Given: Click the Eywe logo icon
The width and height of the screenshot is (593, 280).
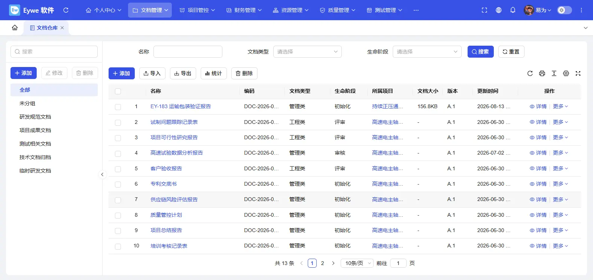Looking at the screenshot, I should click(x=15, y=10).
